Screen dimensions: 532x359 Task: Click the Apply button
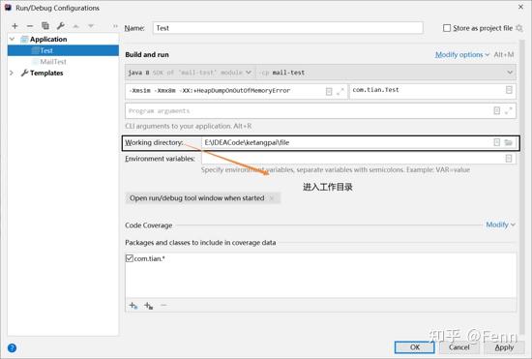tap(504, 347)
